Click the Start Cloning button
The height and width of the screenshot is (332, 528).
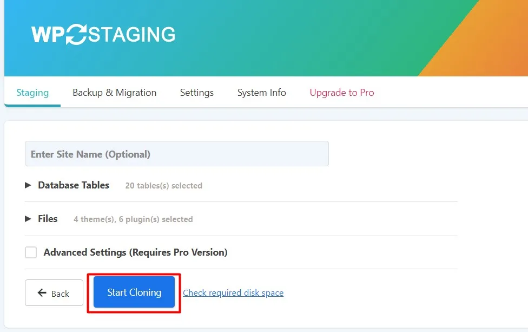click(134, 292)
